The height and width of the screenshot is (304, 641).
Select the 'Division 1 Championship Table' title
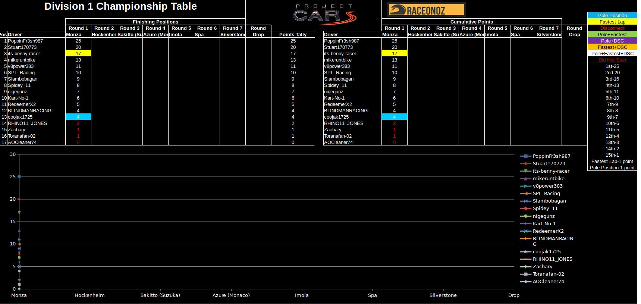pos(120,6)
